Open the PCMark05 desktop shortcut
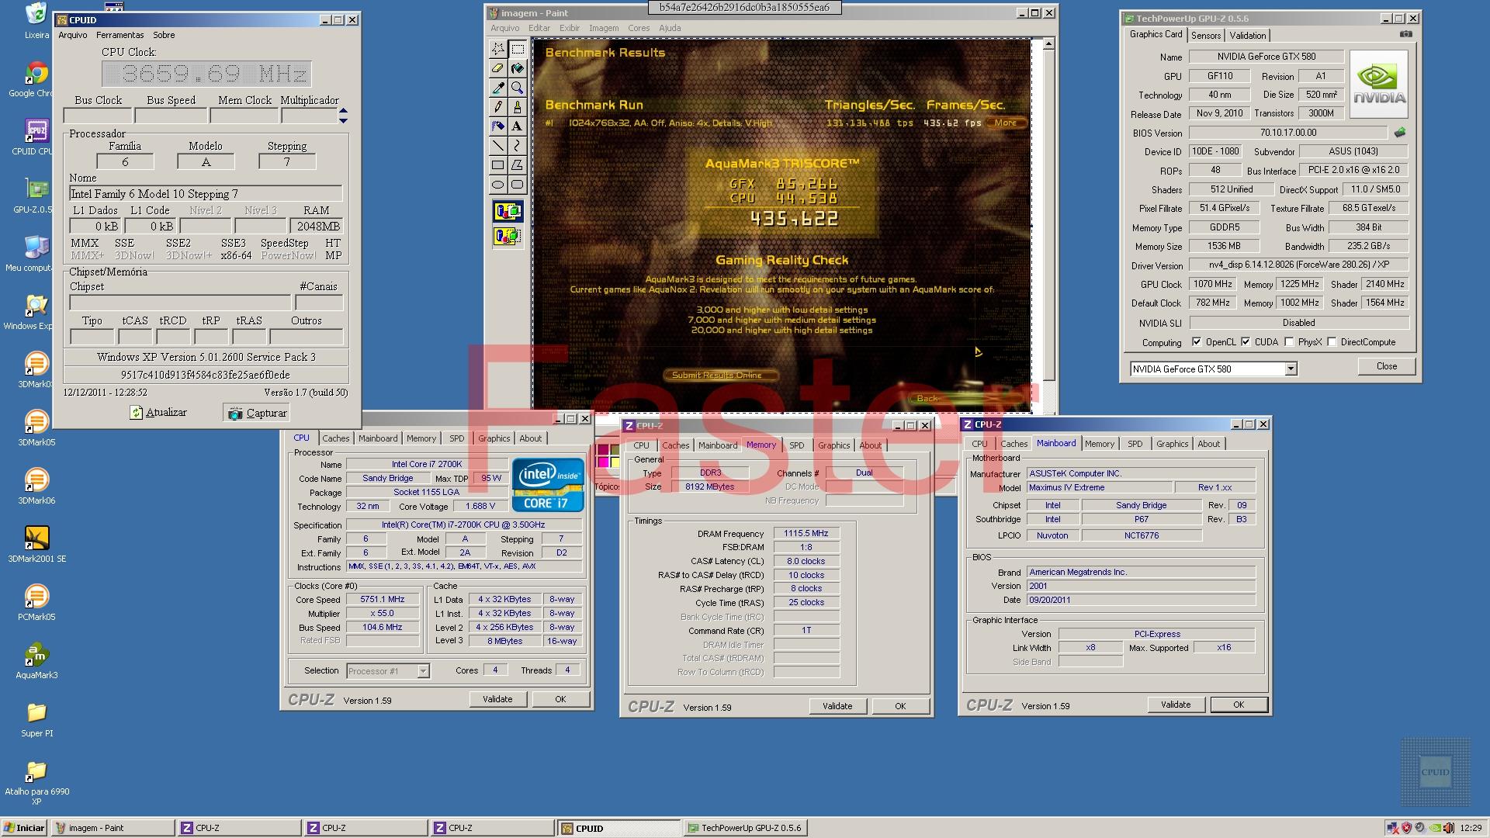Screen dimensions: 1490x838 click(x=36, y=604)
